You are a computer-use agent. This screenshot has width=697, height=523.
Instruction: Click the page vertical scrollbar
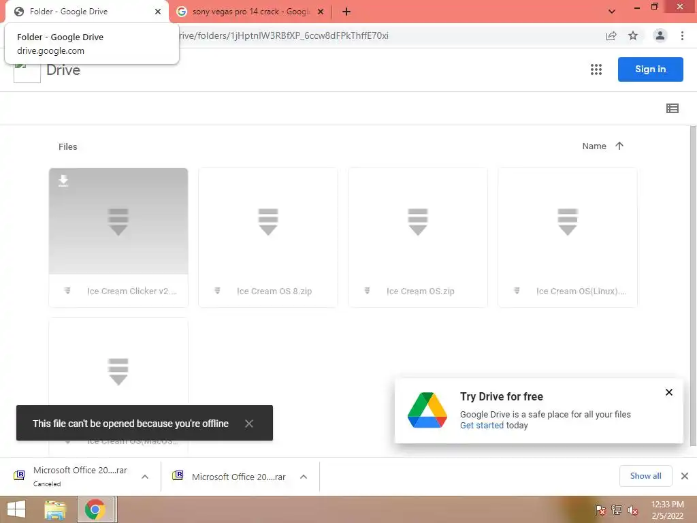[693, 285]
